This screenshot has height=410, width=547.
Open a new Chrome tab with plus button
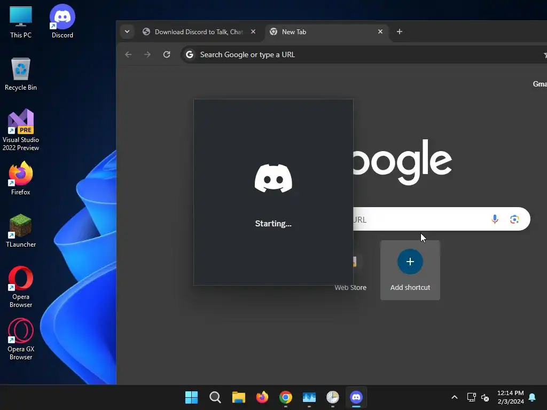coord(400,31)
